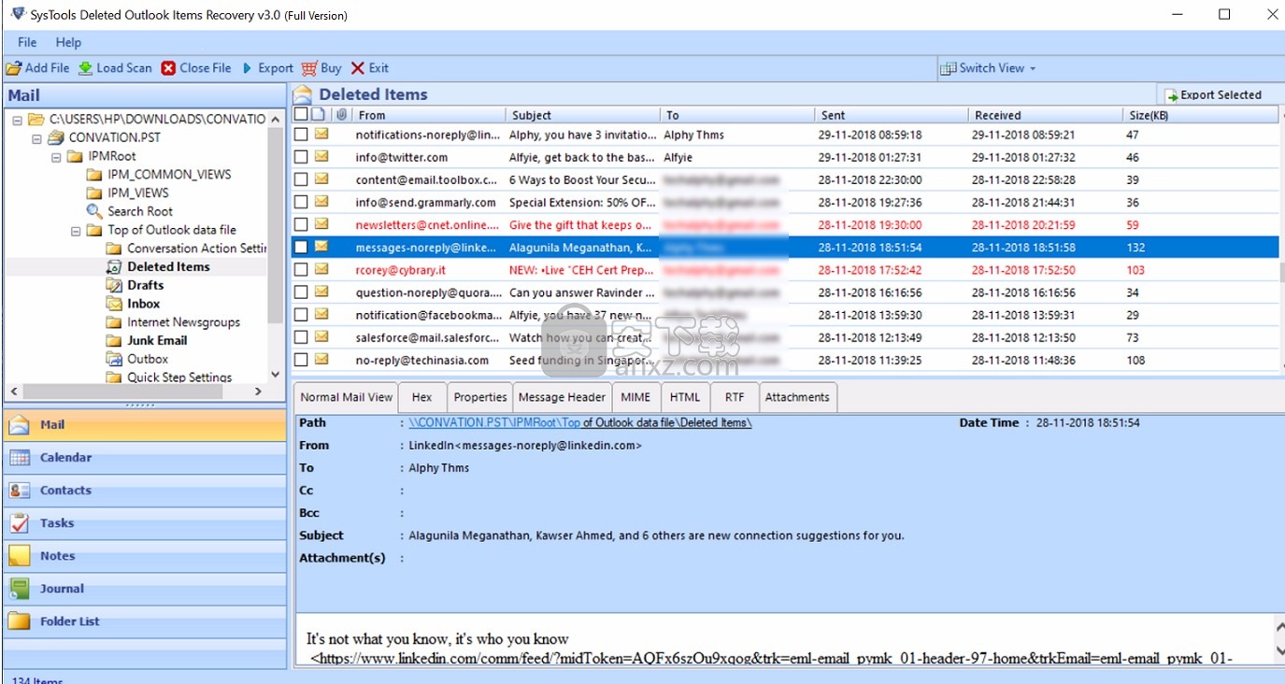Click the Search Root magnifier icon

[94, 211]
